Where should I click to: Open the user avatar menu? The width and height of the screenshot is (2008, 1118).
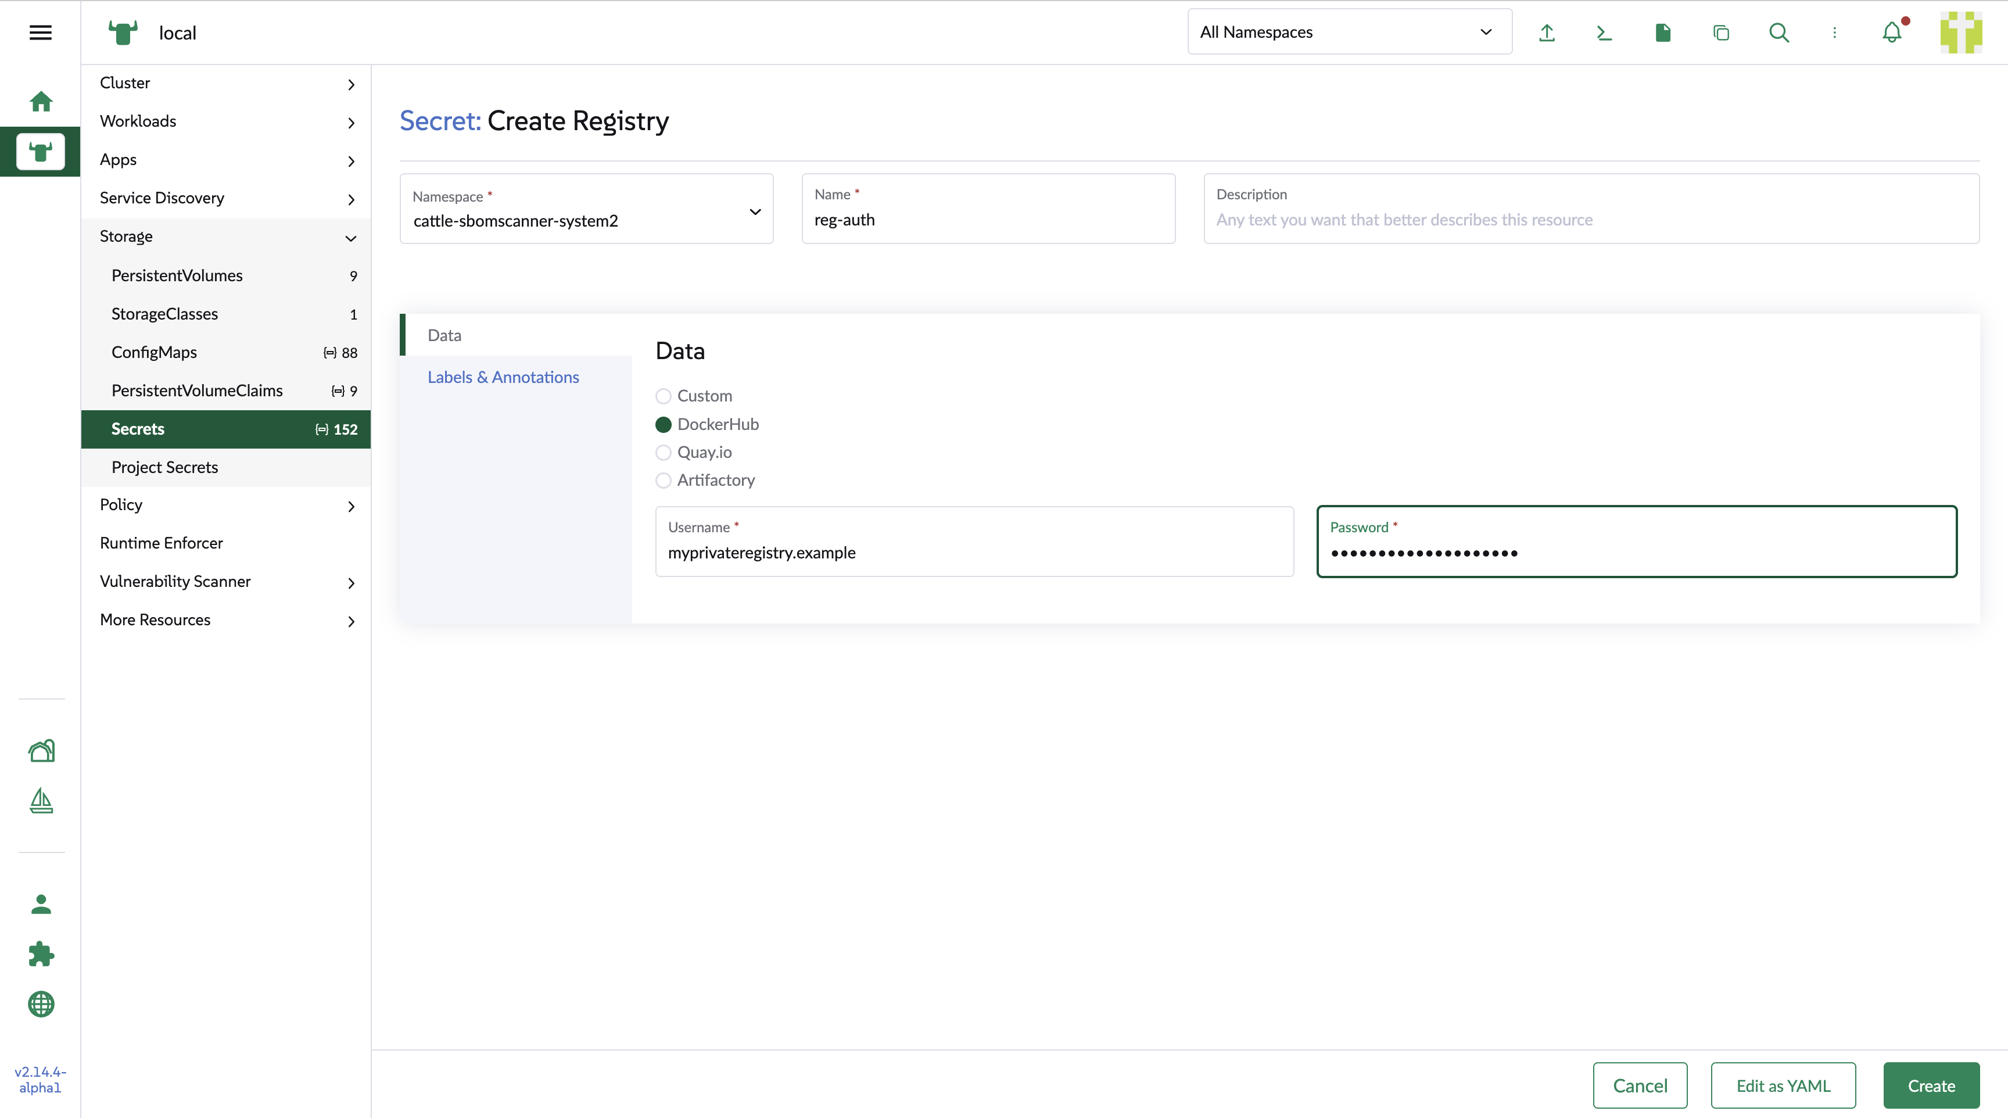(1962, 33)
